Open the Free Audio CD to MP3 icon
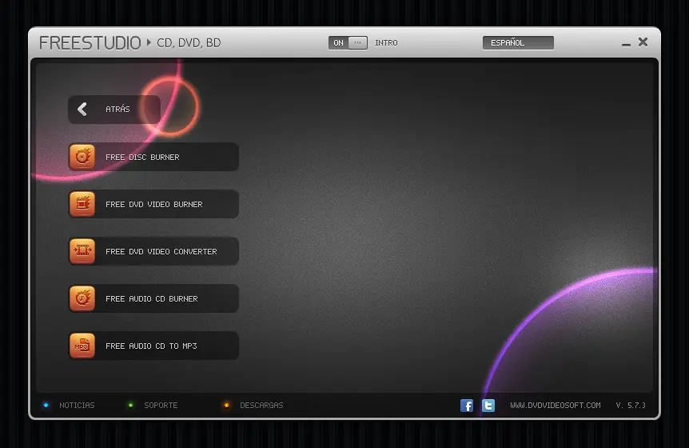 pos(82,346)
